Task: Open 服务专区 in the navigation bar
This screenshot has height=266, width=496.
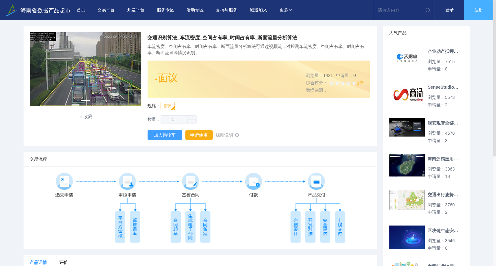Action: tap(166, 10)
